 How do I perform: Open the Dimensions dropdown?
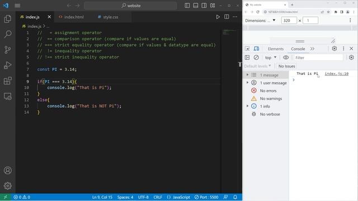pos(260,21)
